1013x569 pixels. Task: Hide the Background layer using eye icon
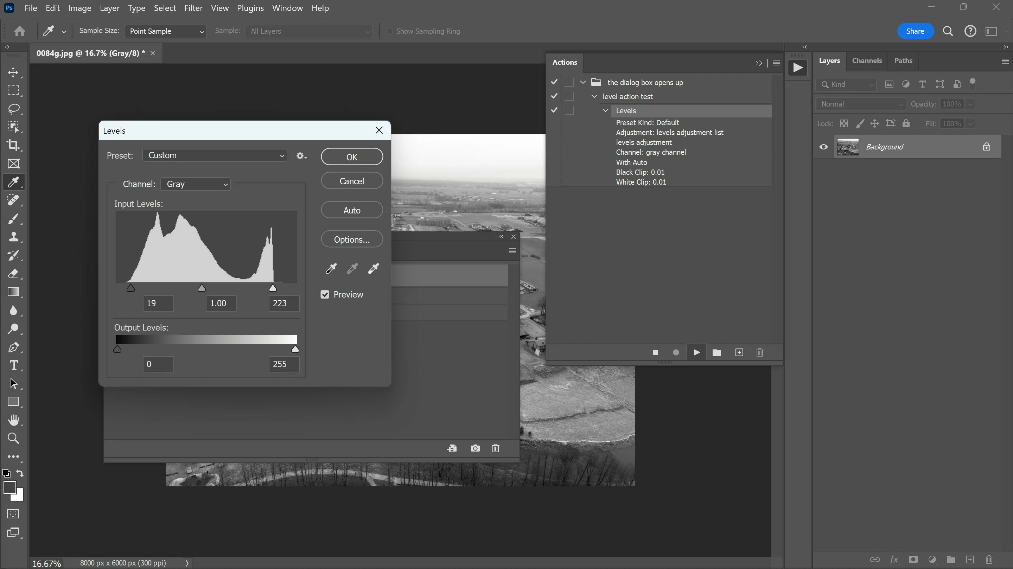pos(823,147)
